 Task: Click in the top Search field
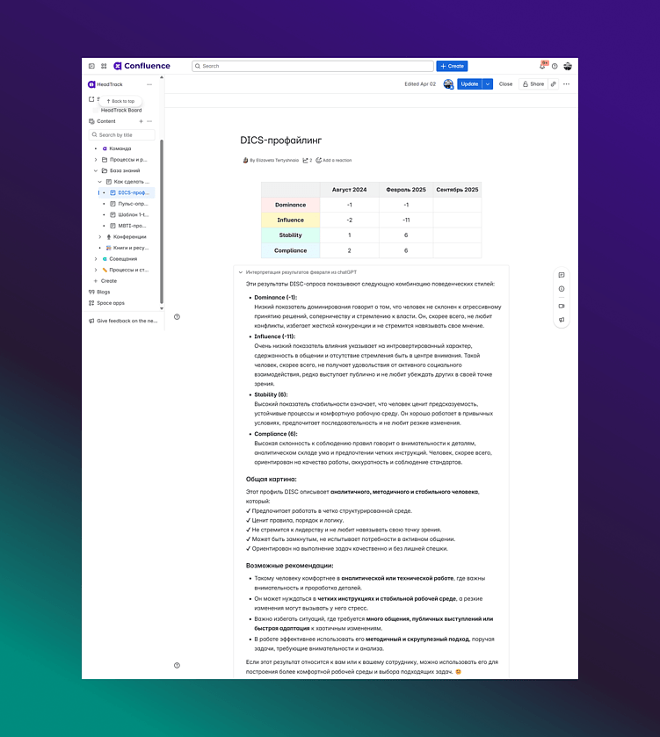(x=313, y=66)
